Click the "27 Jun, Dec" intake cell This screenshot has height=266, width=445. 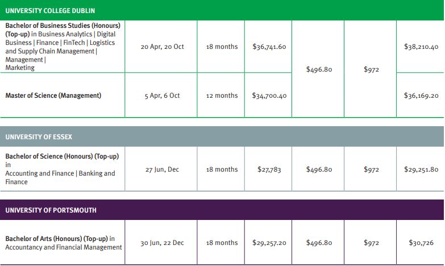coord(162,169)
